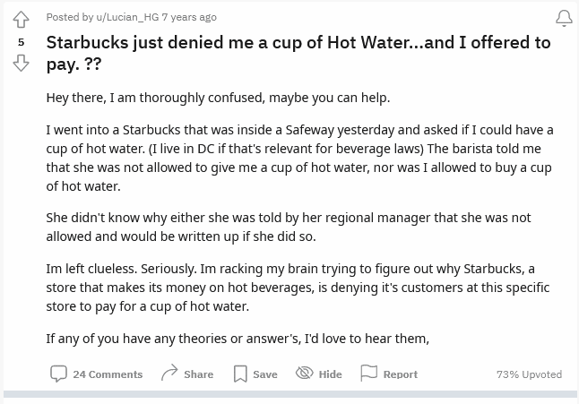Click the Hide label
Screen dimensions: 579x404
330,374
